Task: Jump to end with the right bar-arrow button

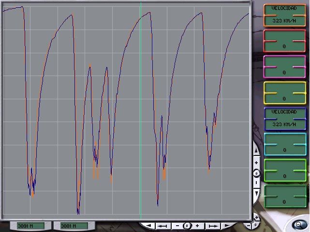Action: pos(212,226)
